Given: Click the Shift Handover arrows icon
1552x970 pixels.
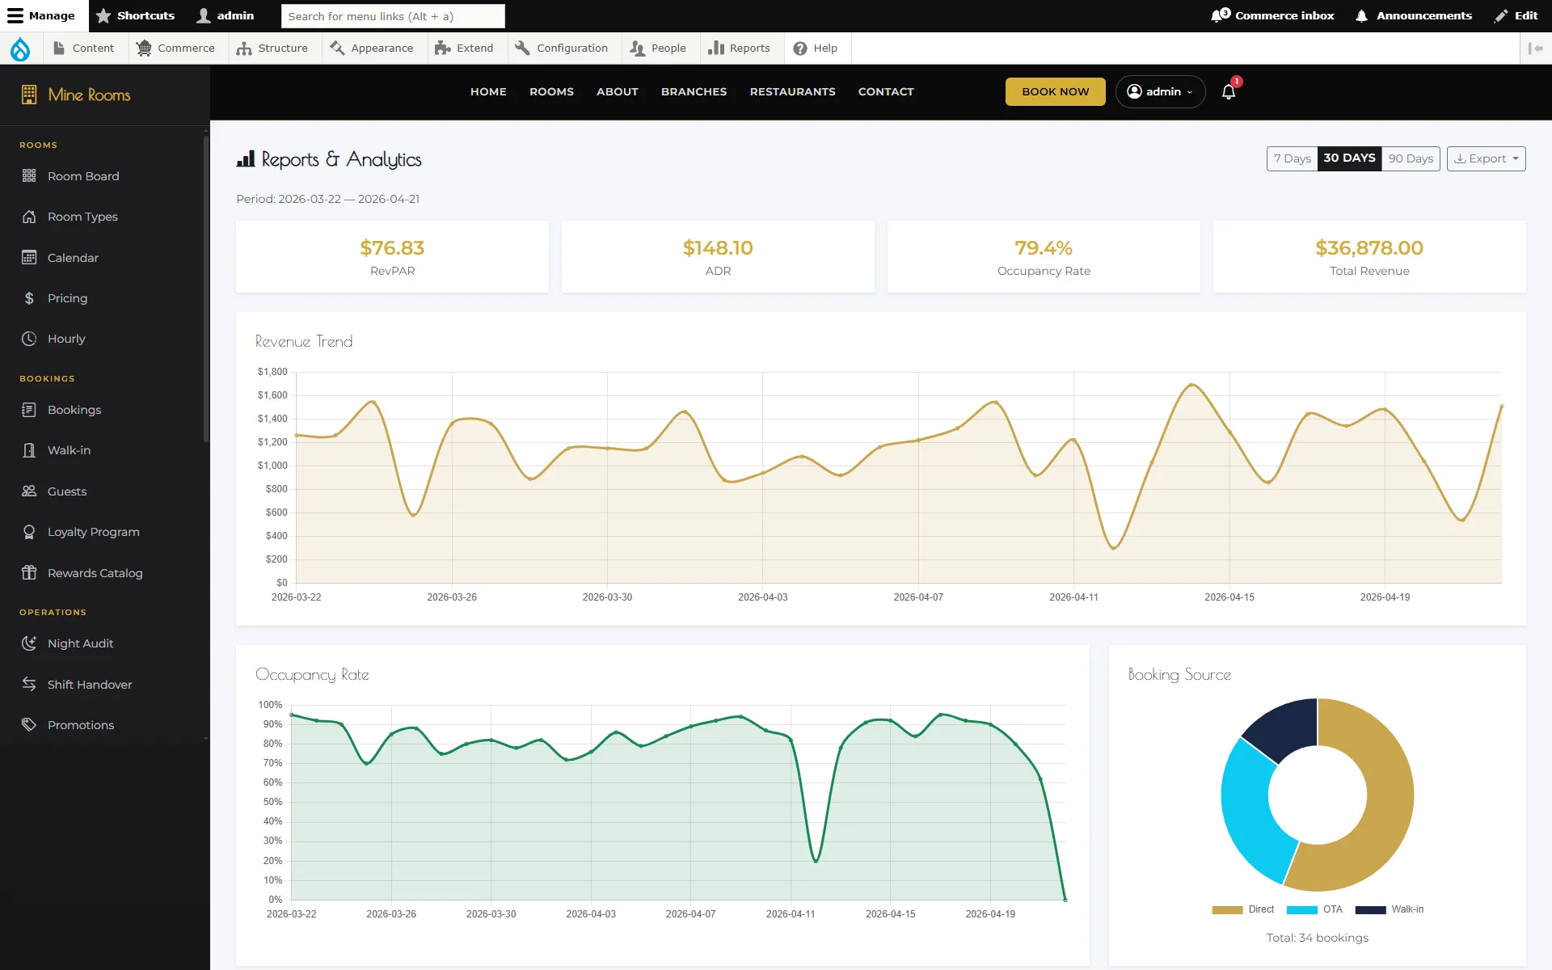Looking at the screenshot, I should (29, 685).
